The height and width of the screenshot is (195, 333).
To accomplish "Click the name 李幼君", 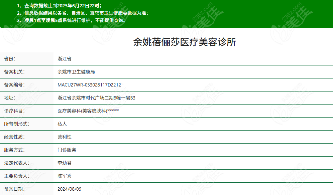I will click(x=64, y=163).
